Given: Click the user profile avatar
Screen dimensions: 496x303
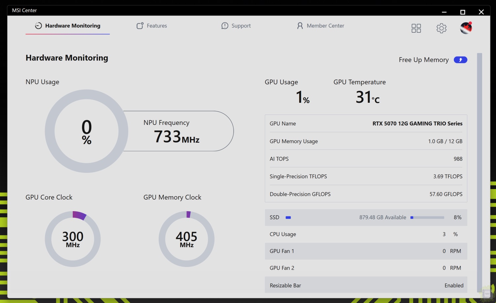Looking at the screenshot, I should click(466, 28).
